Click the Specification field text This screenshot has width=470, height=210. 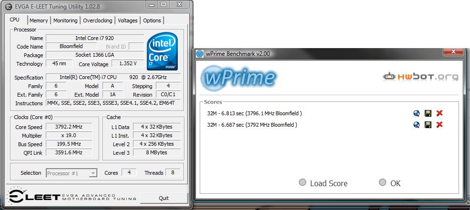pos(113,77)
